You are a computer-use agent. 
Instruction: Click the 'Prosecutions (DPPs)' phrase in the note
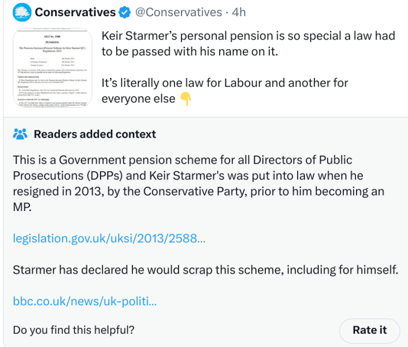click(x=68, y=176)
